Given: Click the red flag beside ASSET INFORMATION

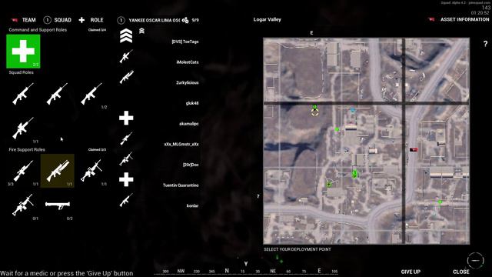Looking at the screenshot, I should tap(432, 19).
